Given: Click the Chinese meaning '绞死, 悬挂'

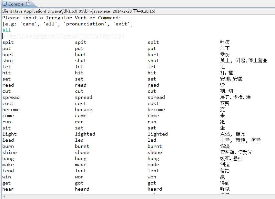Looking at the screenshot, I should tap(231, 158).
